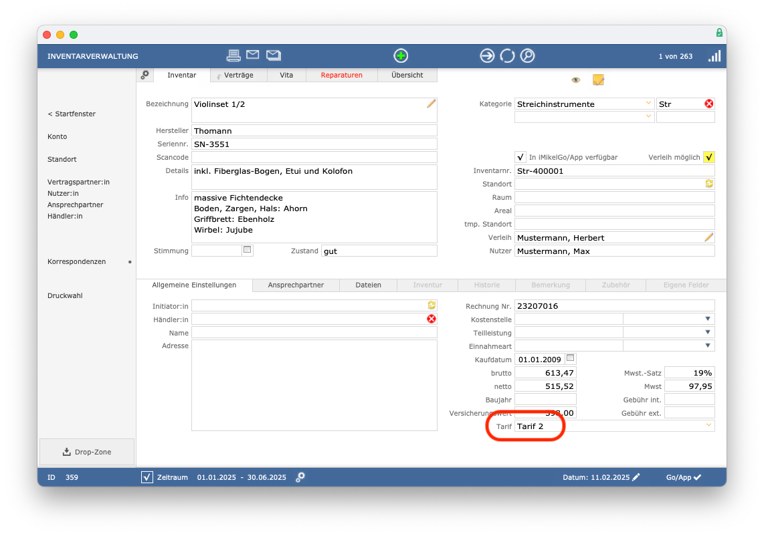Open Korrespondenzen in sidebar
The height and width of the screenshot is (536, 764).
(76, 262)
